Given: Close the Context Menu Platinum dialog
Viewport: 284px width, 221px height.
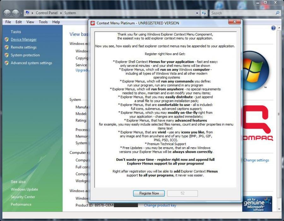Looking at the screenshot, I should click(234, 22).
